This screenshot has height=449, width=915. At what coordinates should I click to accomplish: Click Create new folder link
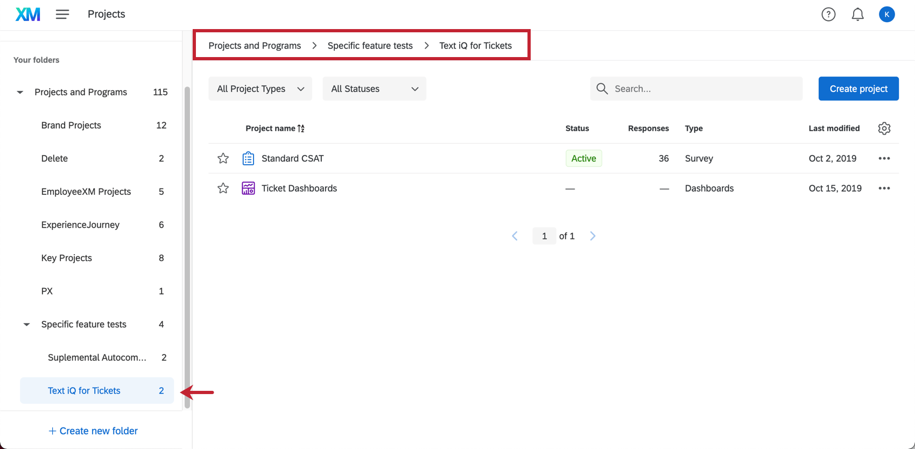point(93,431)
